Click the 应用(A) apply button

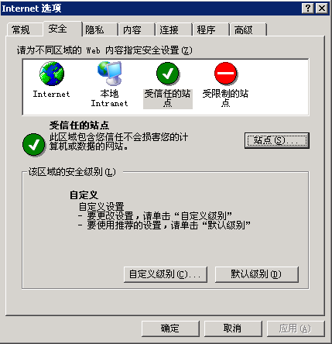tap(296, 329)
